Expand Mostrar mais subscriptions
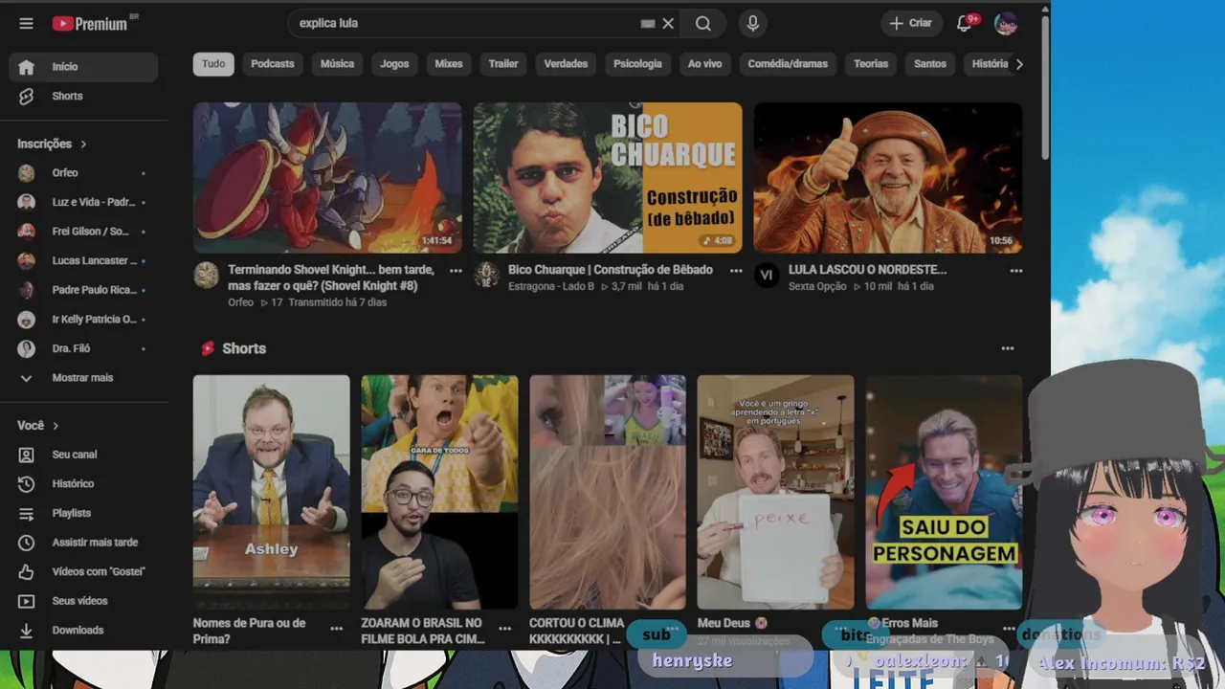This screenshot has width=1225, height=689. [x=83, y=378]
